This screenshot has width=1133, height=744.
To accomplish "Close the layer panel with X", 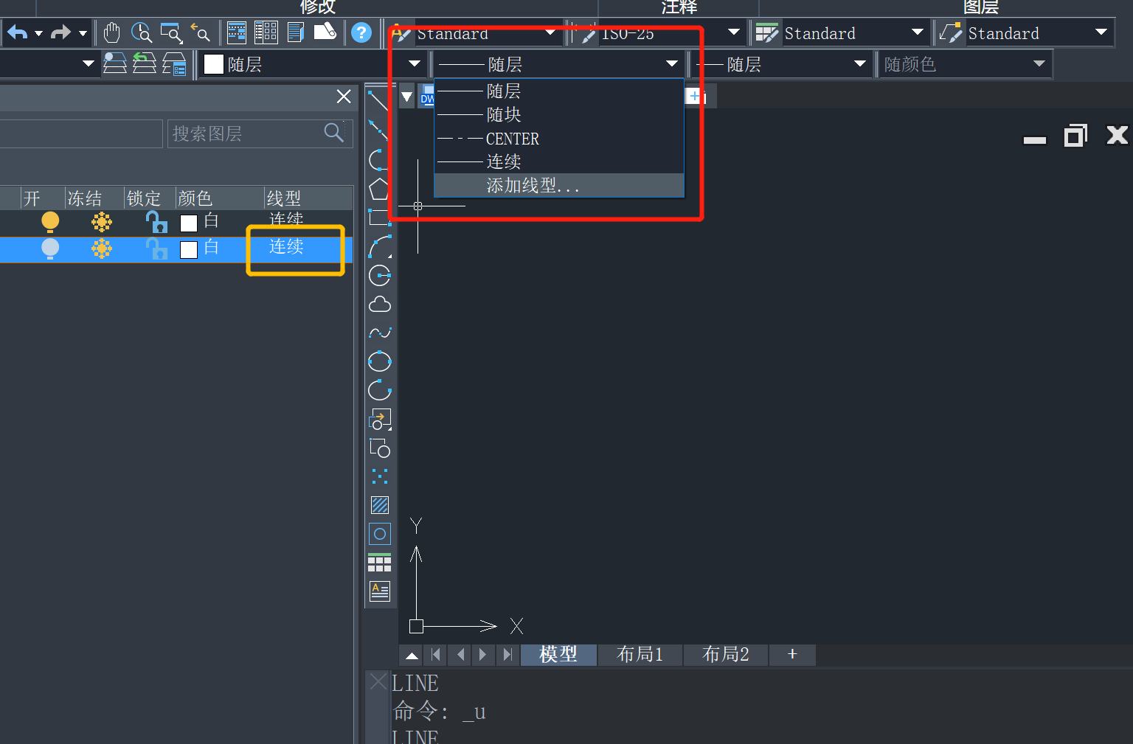I will tap(344, 97).
